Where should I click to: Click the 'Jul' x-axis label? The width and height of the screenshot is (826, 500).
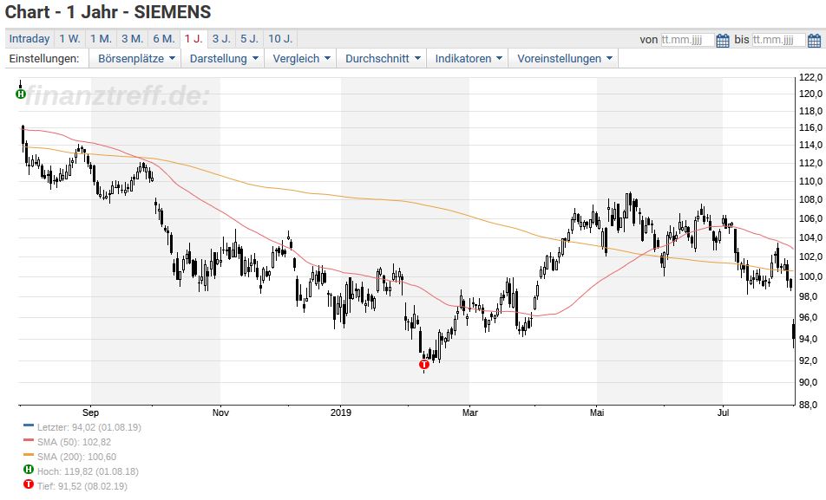723,412
